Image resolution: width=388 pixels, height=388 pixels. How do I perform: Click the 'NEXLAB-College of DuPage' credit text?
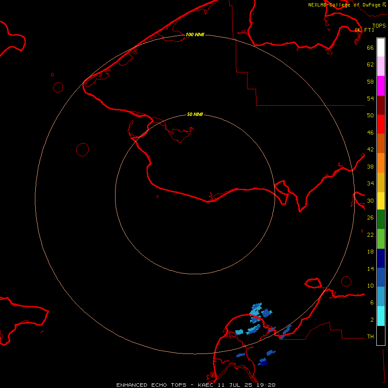pos(344,5)
